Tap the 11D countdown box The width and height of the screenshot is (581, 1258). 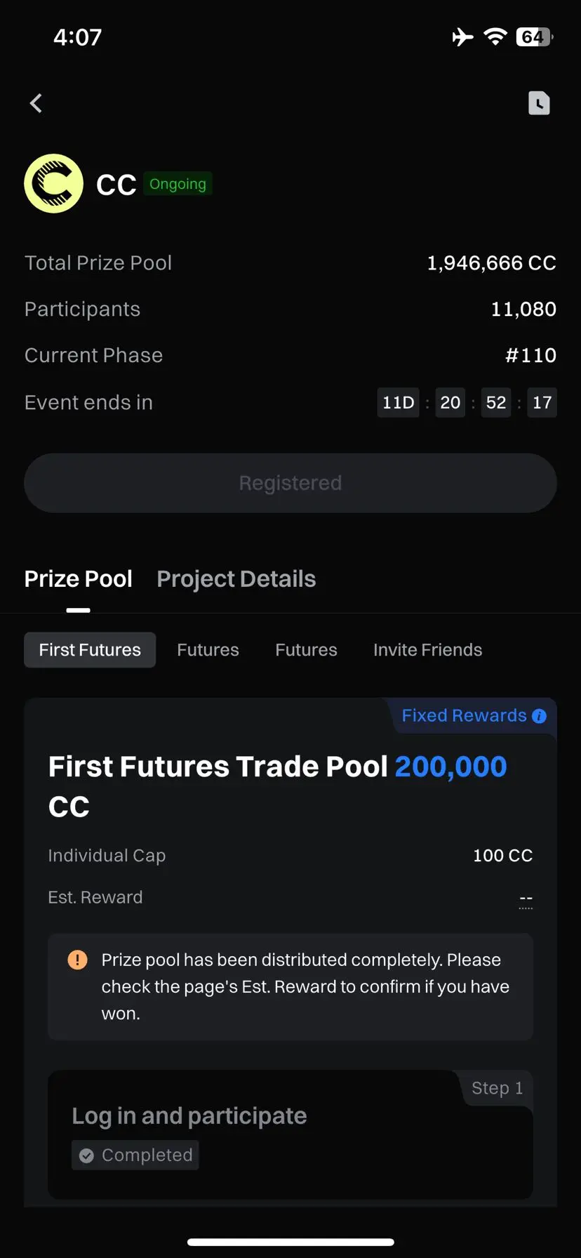(x=398, y=402)
